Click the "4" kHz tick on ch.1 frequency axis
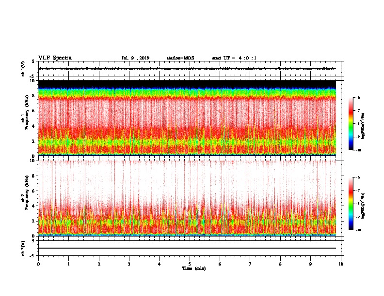Viewport: 384px width, 296px height. tap(33, 126)
